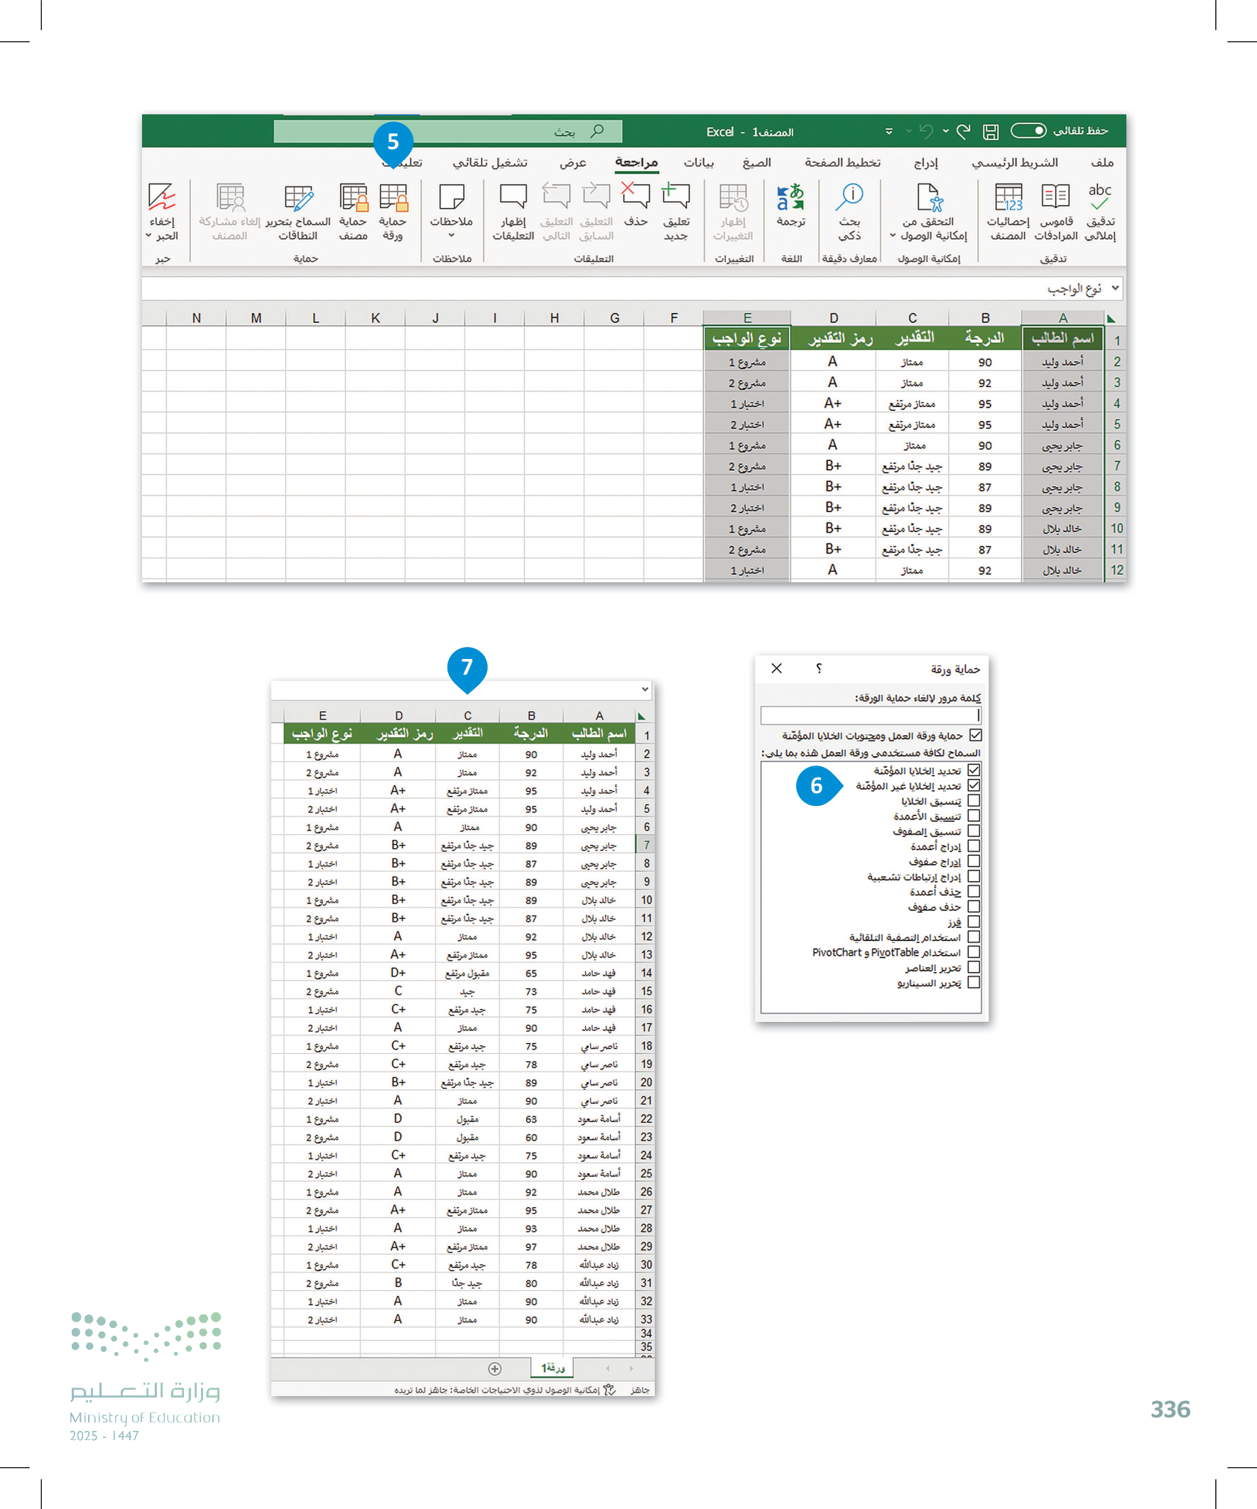Toggle the AutoSave (حفظ تلقائي) switch
Screen dimensions: 1257x1509
(x=1028, y=131)
